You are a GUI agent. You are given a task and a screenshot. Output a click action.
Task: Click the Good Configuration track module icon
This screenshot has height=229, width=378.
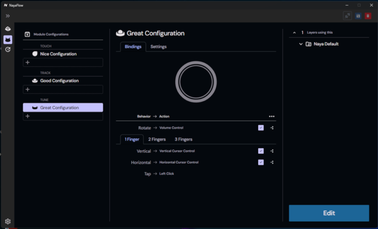click(35, 81)
